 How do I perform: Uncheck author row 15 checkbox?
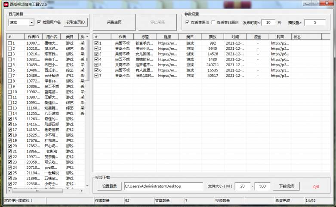tap(9, 119)
